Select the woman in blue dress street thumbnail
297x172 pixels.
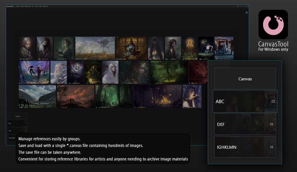click(224, 48)
